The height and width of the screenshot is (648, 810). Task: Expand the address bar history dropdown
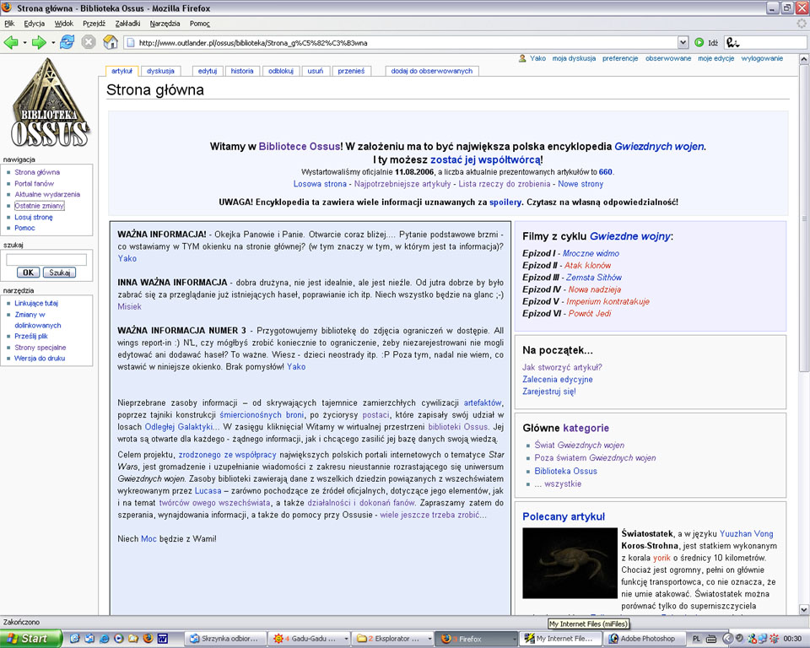[683, 42]
